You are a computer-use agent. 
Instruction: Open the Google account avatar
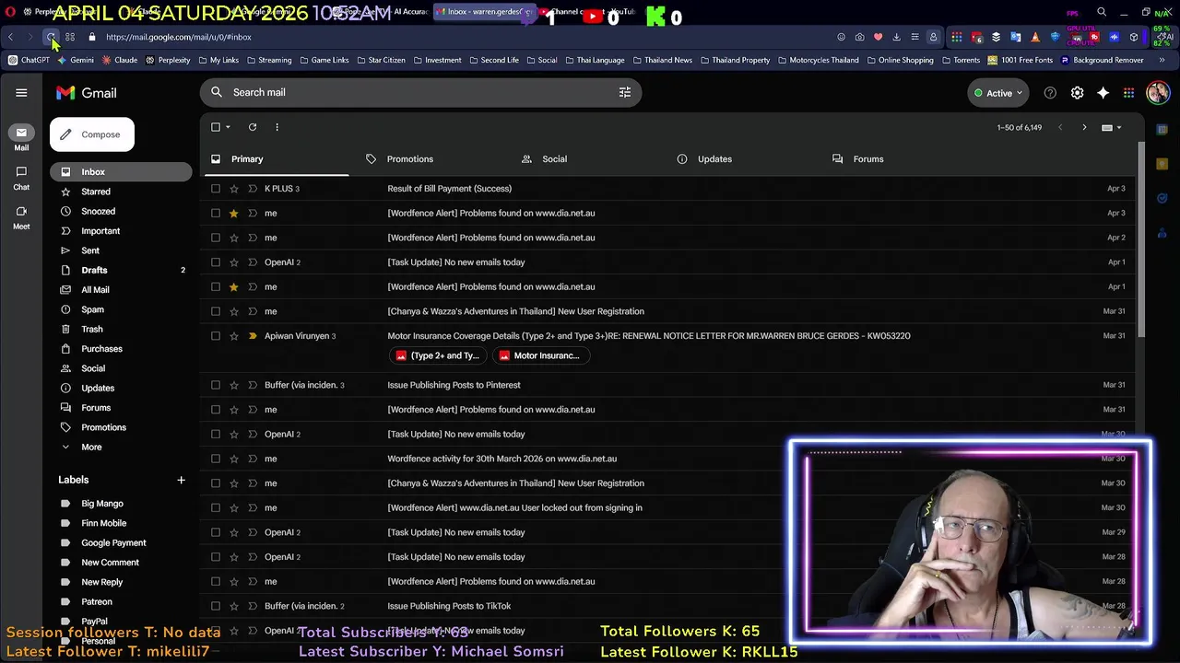(1158, 93)
